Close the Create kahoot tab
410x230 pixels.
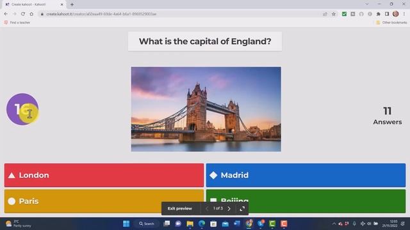tap(62, 4)
